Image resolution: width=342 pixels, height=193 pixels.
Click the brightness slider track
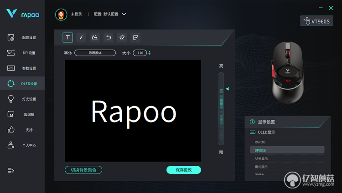(221, 109)
